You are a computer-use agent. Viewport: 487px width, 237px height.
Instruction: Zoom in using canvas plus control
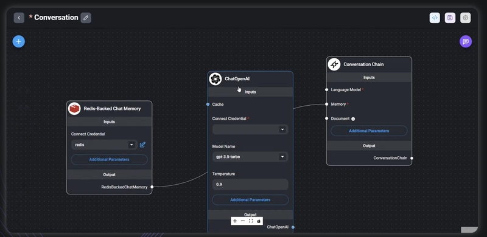235,221
